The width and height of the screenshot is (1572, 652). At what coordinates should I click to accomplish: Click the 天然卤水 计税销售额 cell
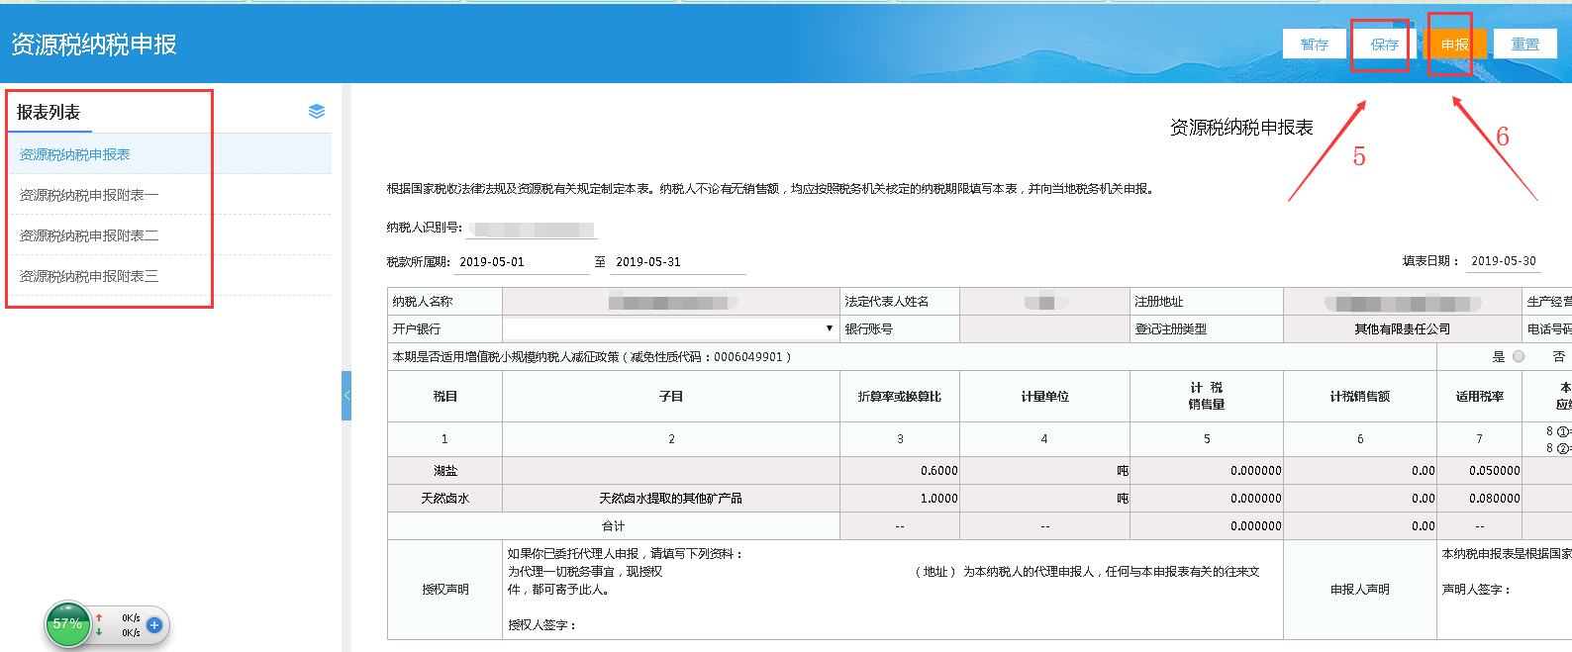pyautogui.click(x=1360, y=499)
